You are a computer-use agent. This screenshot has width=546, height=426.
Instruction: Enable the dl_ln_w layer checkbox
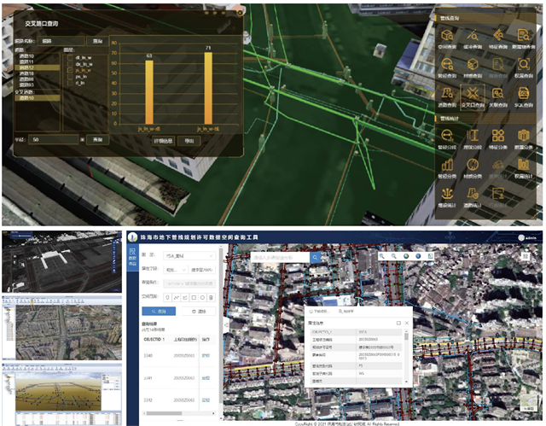(x=69, y=57)
